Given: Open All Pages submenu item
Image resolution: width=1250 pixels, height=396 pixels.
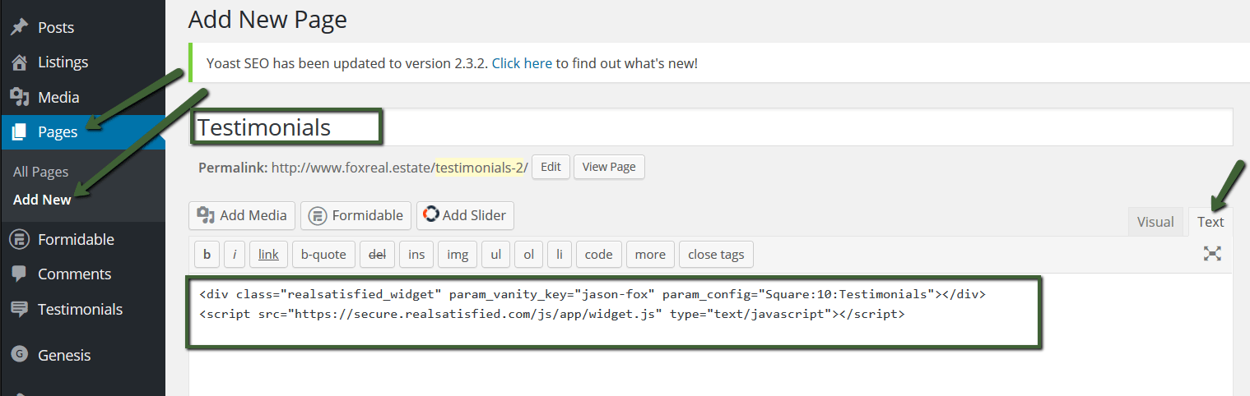Looking at the screenshot, I should (x=41, y=172).
